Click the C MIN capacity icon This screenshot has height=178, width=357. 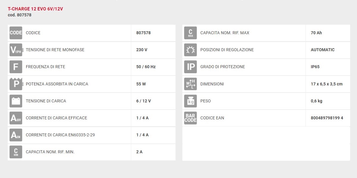coord(16,152)
